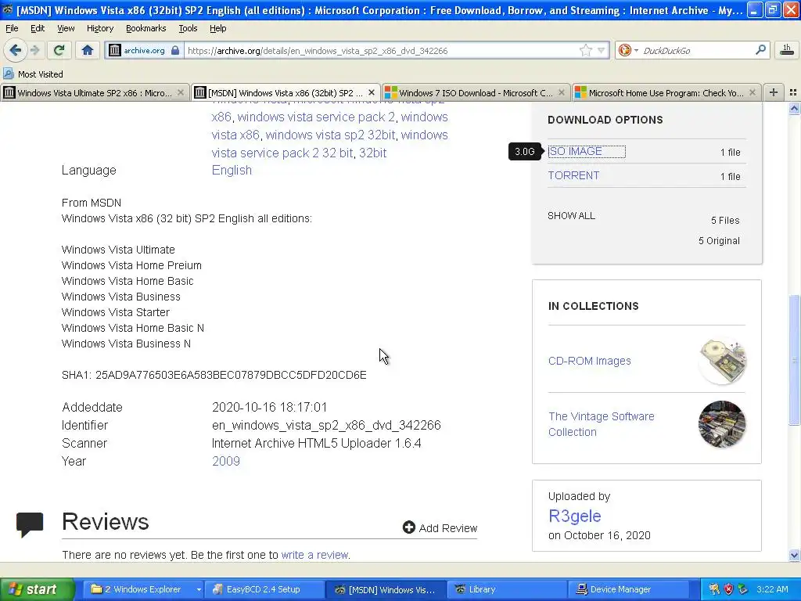Open the downloads toolbar button
Screen dimensions: 801x601
tap(786, 50)
